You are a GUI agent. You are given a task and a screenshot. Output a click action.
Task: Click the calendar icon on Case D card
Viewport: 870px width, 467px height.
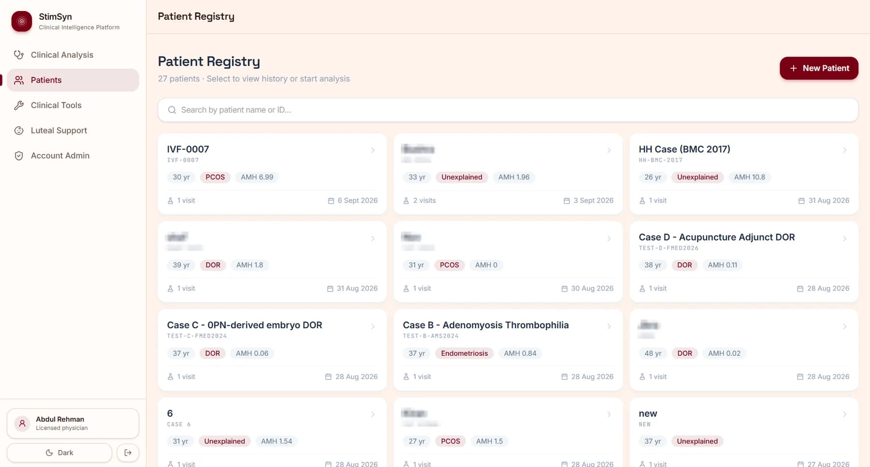(800, 289)
